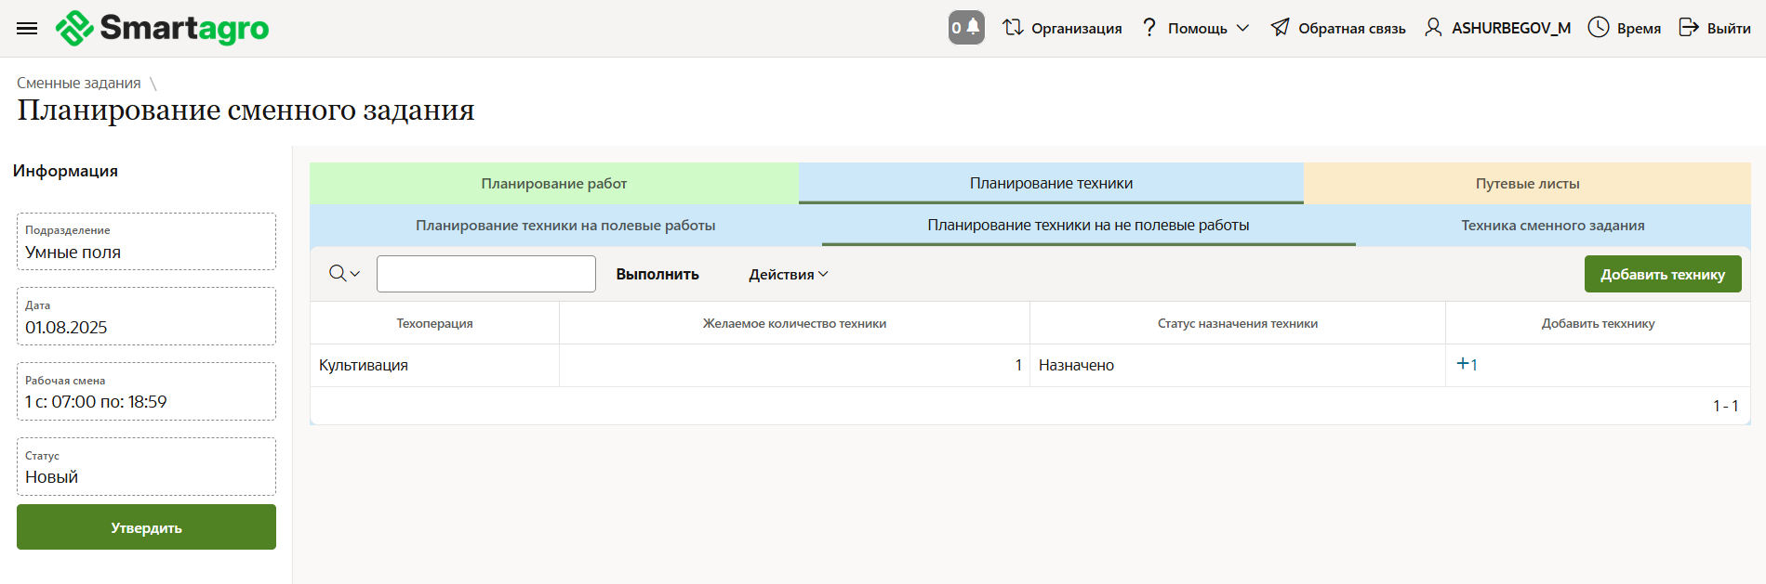
Task: Click the Утвердить button
Action: [146, 527]
